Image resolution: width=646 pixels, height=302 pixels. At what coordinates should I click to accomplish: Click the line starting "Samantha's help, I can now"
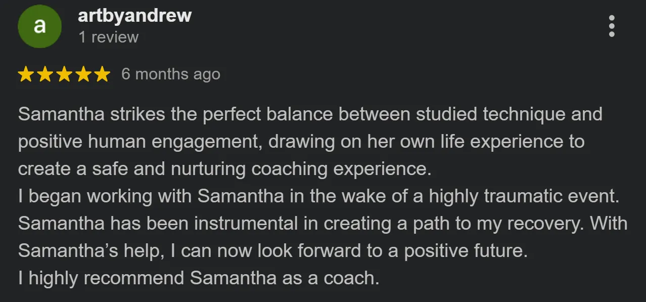[273, 251]
